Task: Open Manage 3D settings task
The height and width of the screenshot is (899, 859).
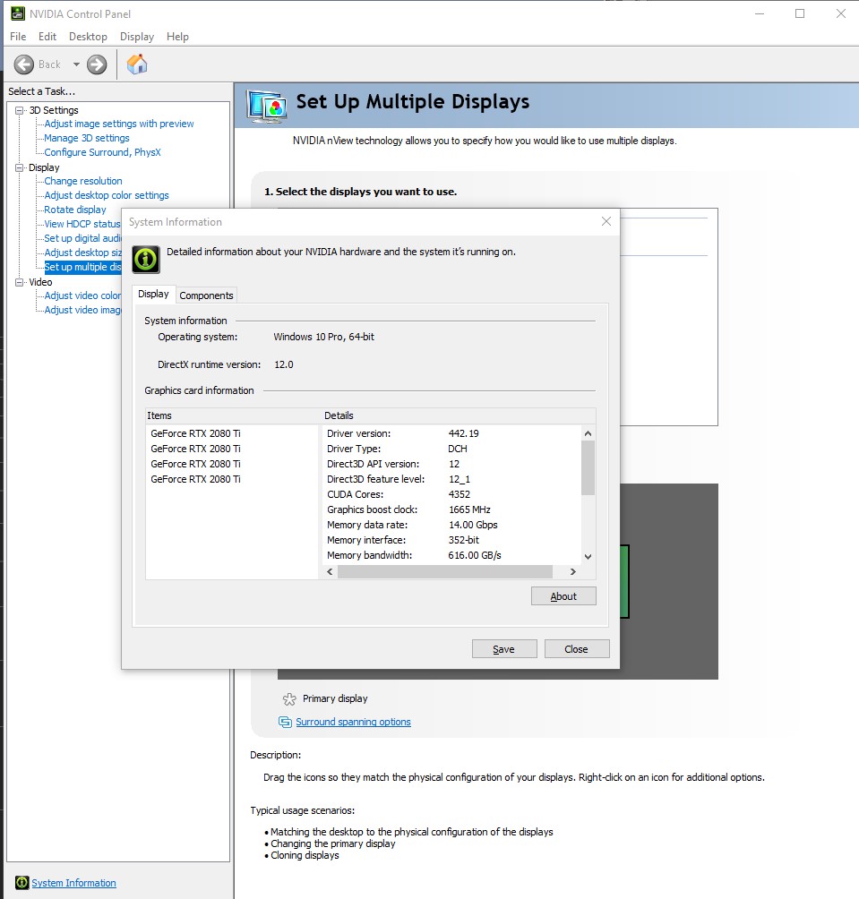Action: point(87,138)
